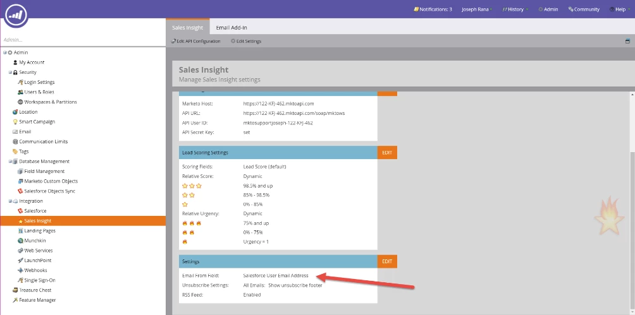
Task: Open Marketo Custom Objects
Action: [51, 181]
